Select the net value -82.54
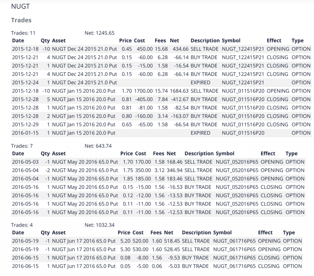 tap(181, 108)
